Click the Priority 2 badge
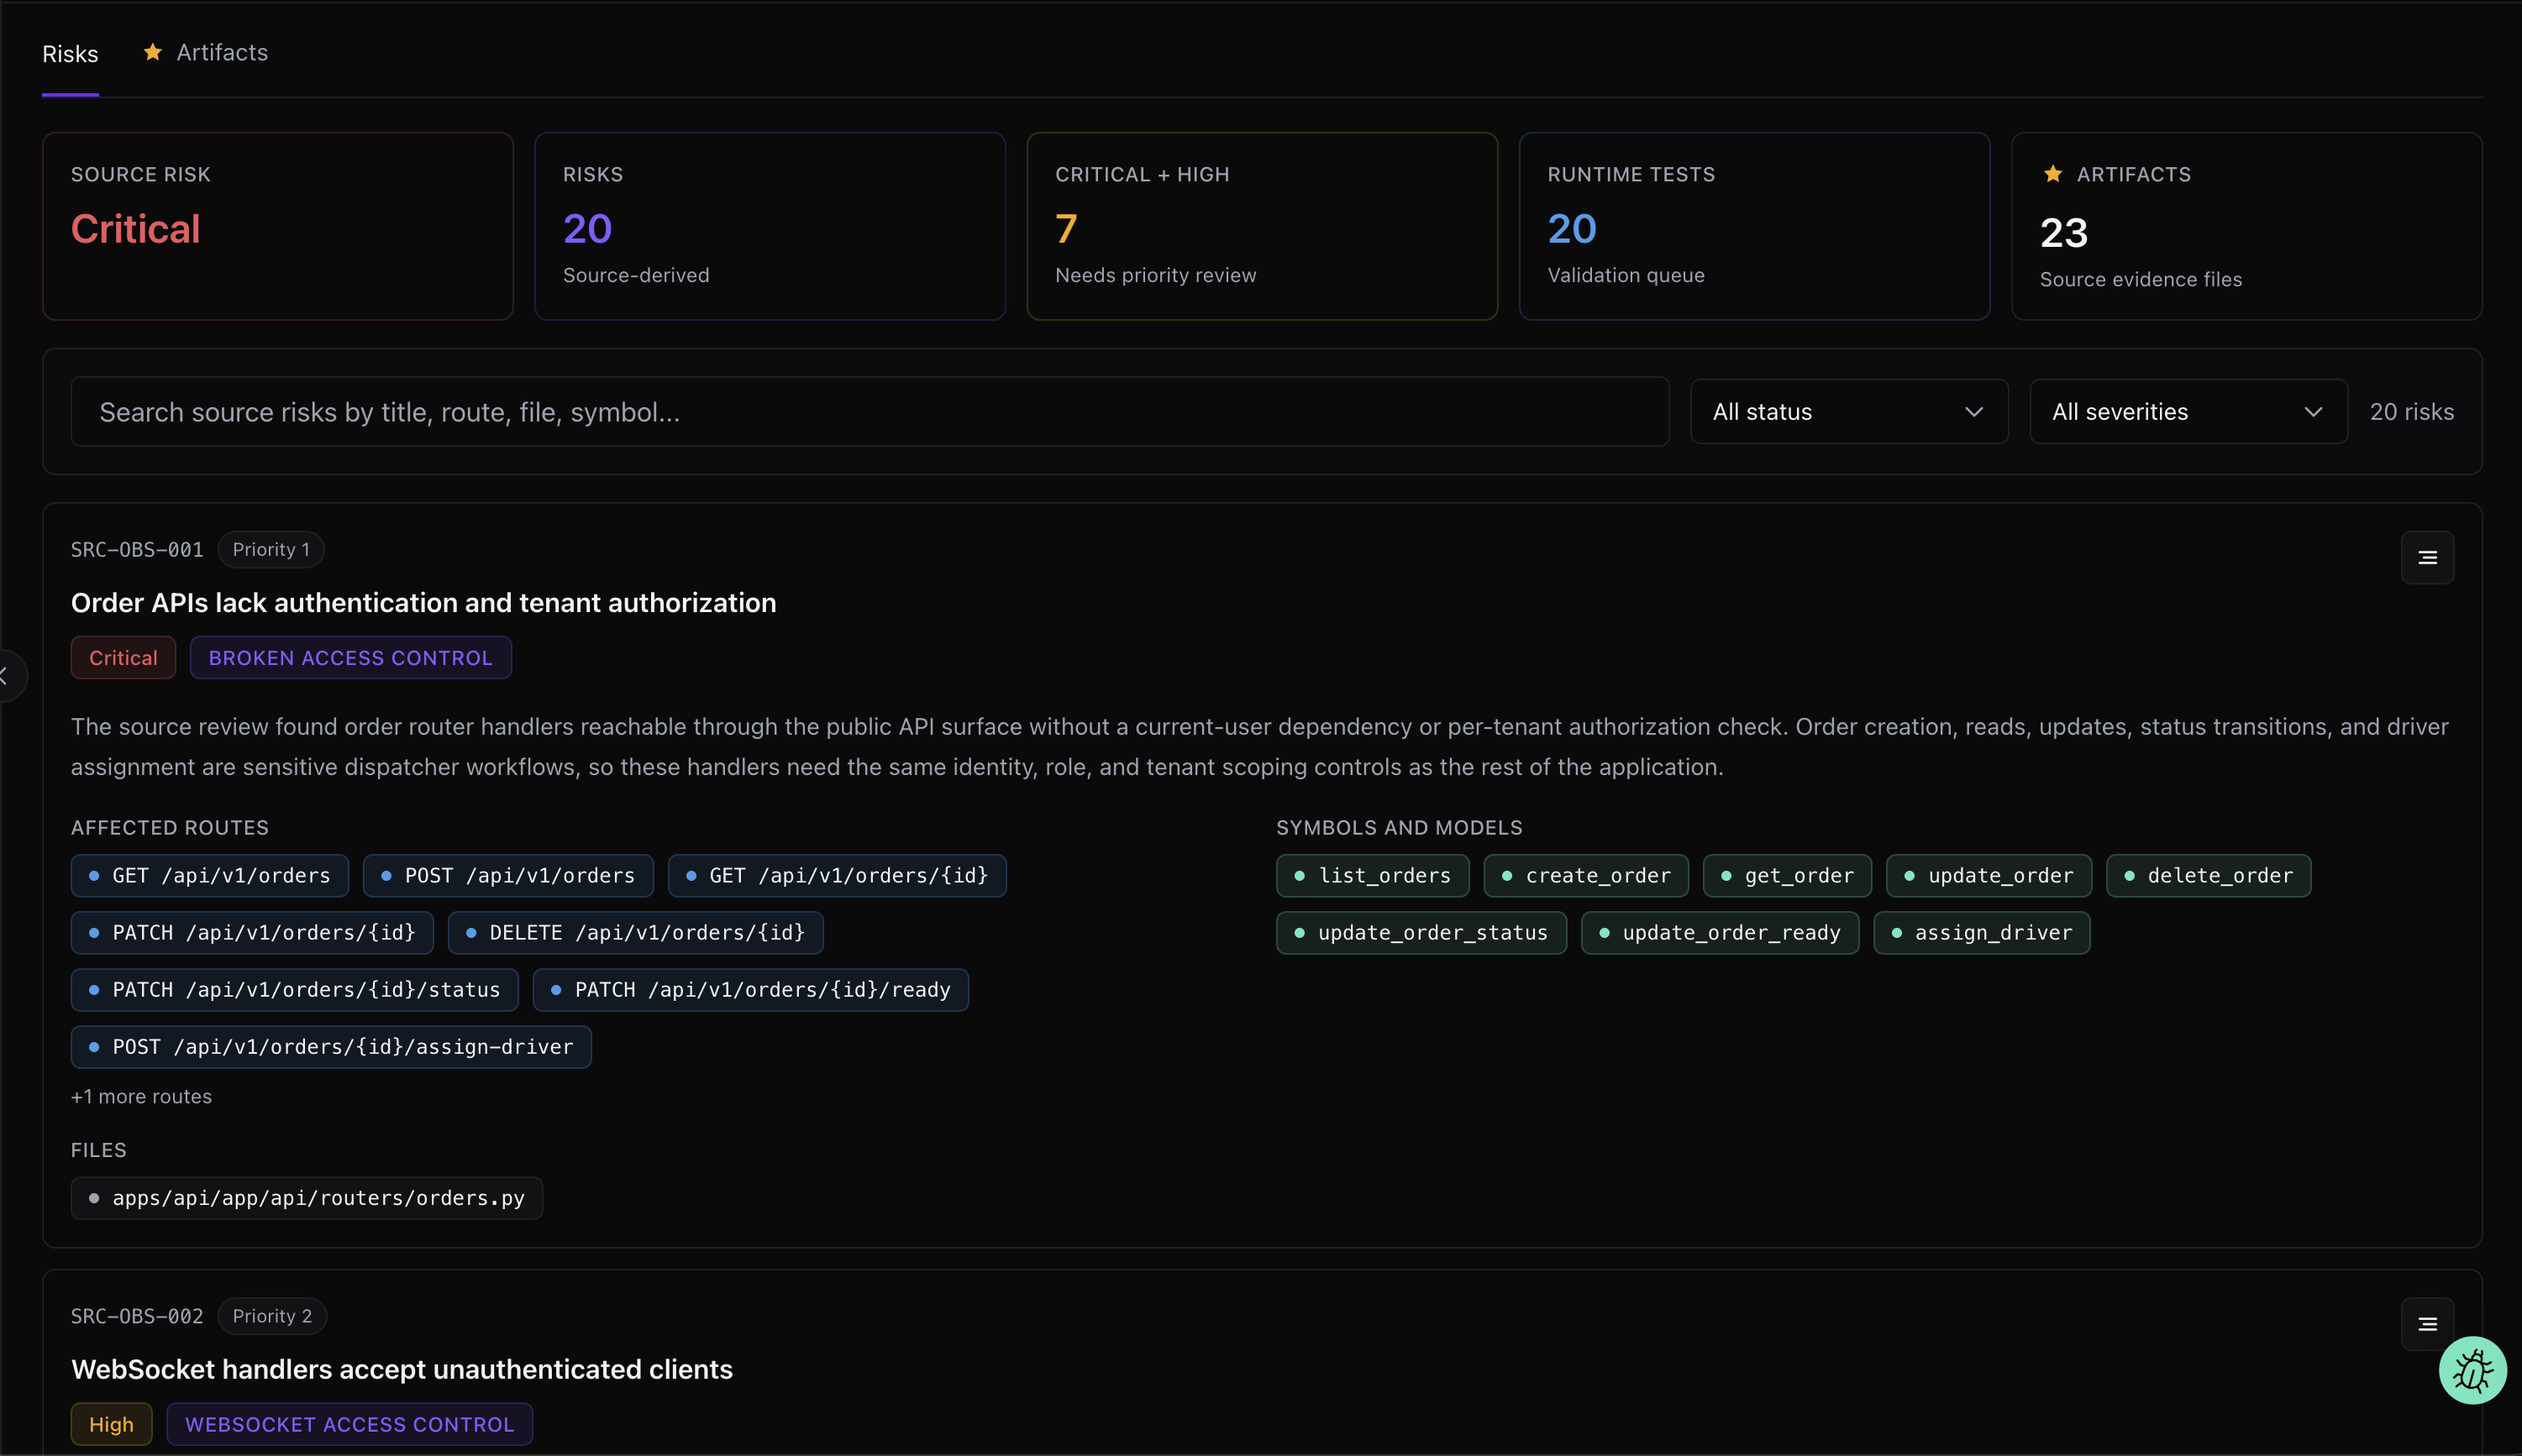Image resolution: width=2522 pixels, height=1456 pixels. coord(272,1315)
